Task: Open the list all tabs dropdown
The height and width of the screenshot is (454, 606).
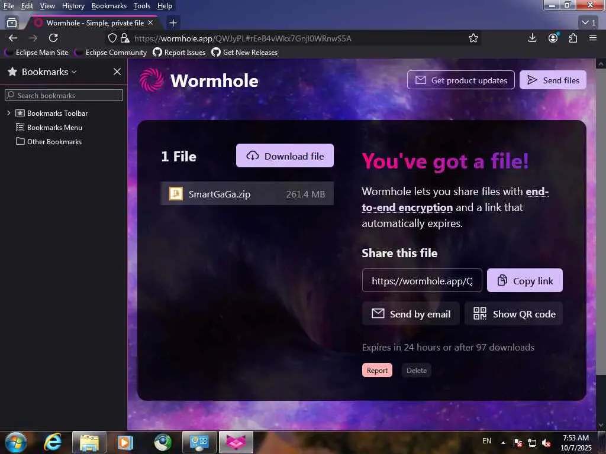Action: coord(589,23)
